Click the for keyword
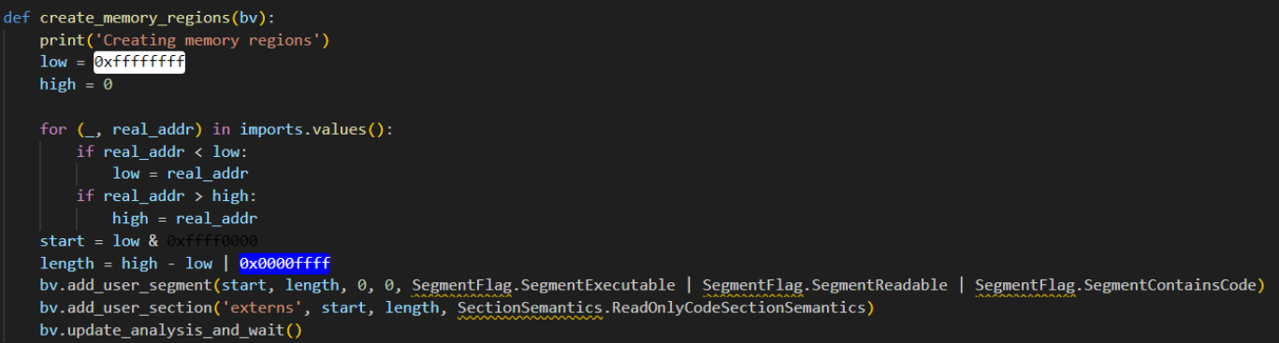 point(53,129)
